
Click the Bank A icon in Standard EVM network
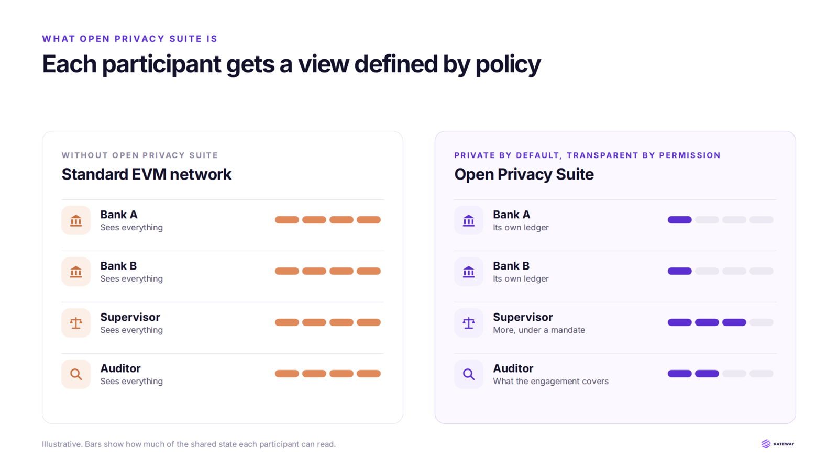tap(76, 220)
